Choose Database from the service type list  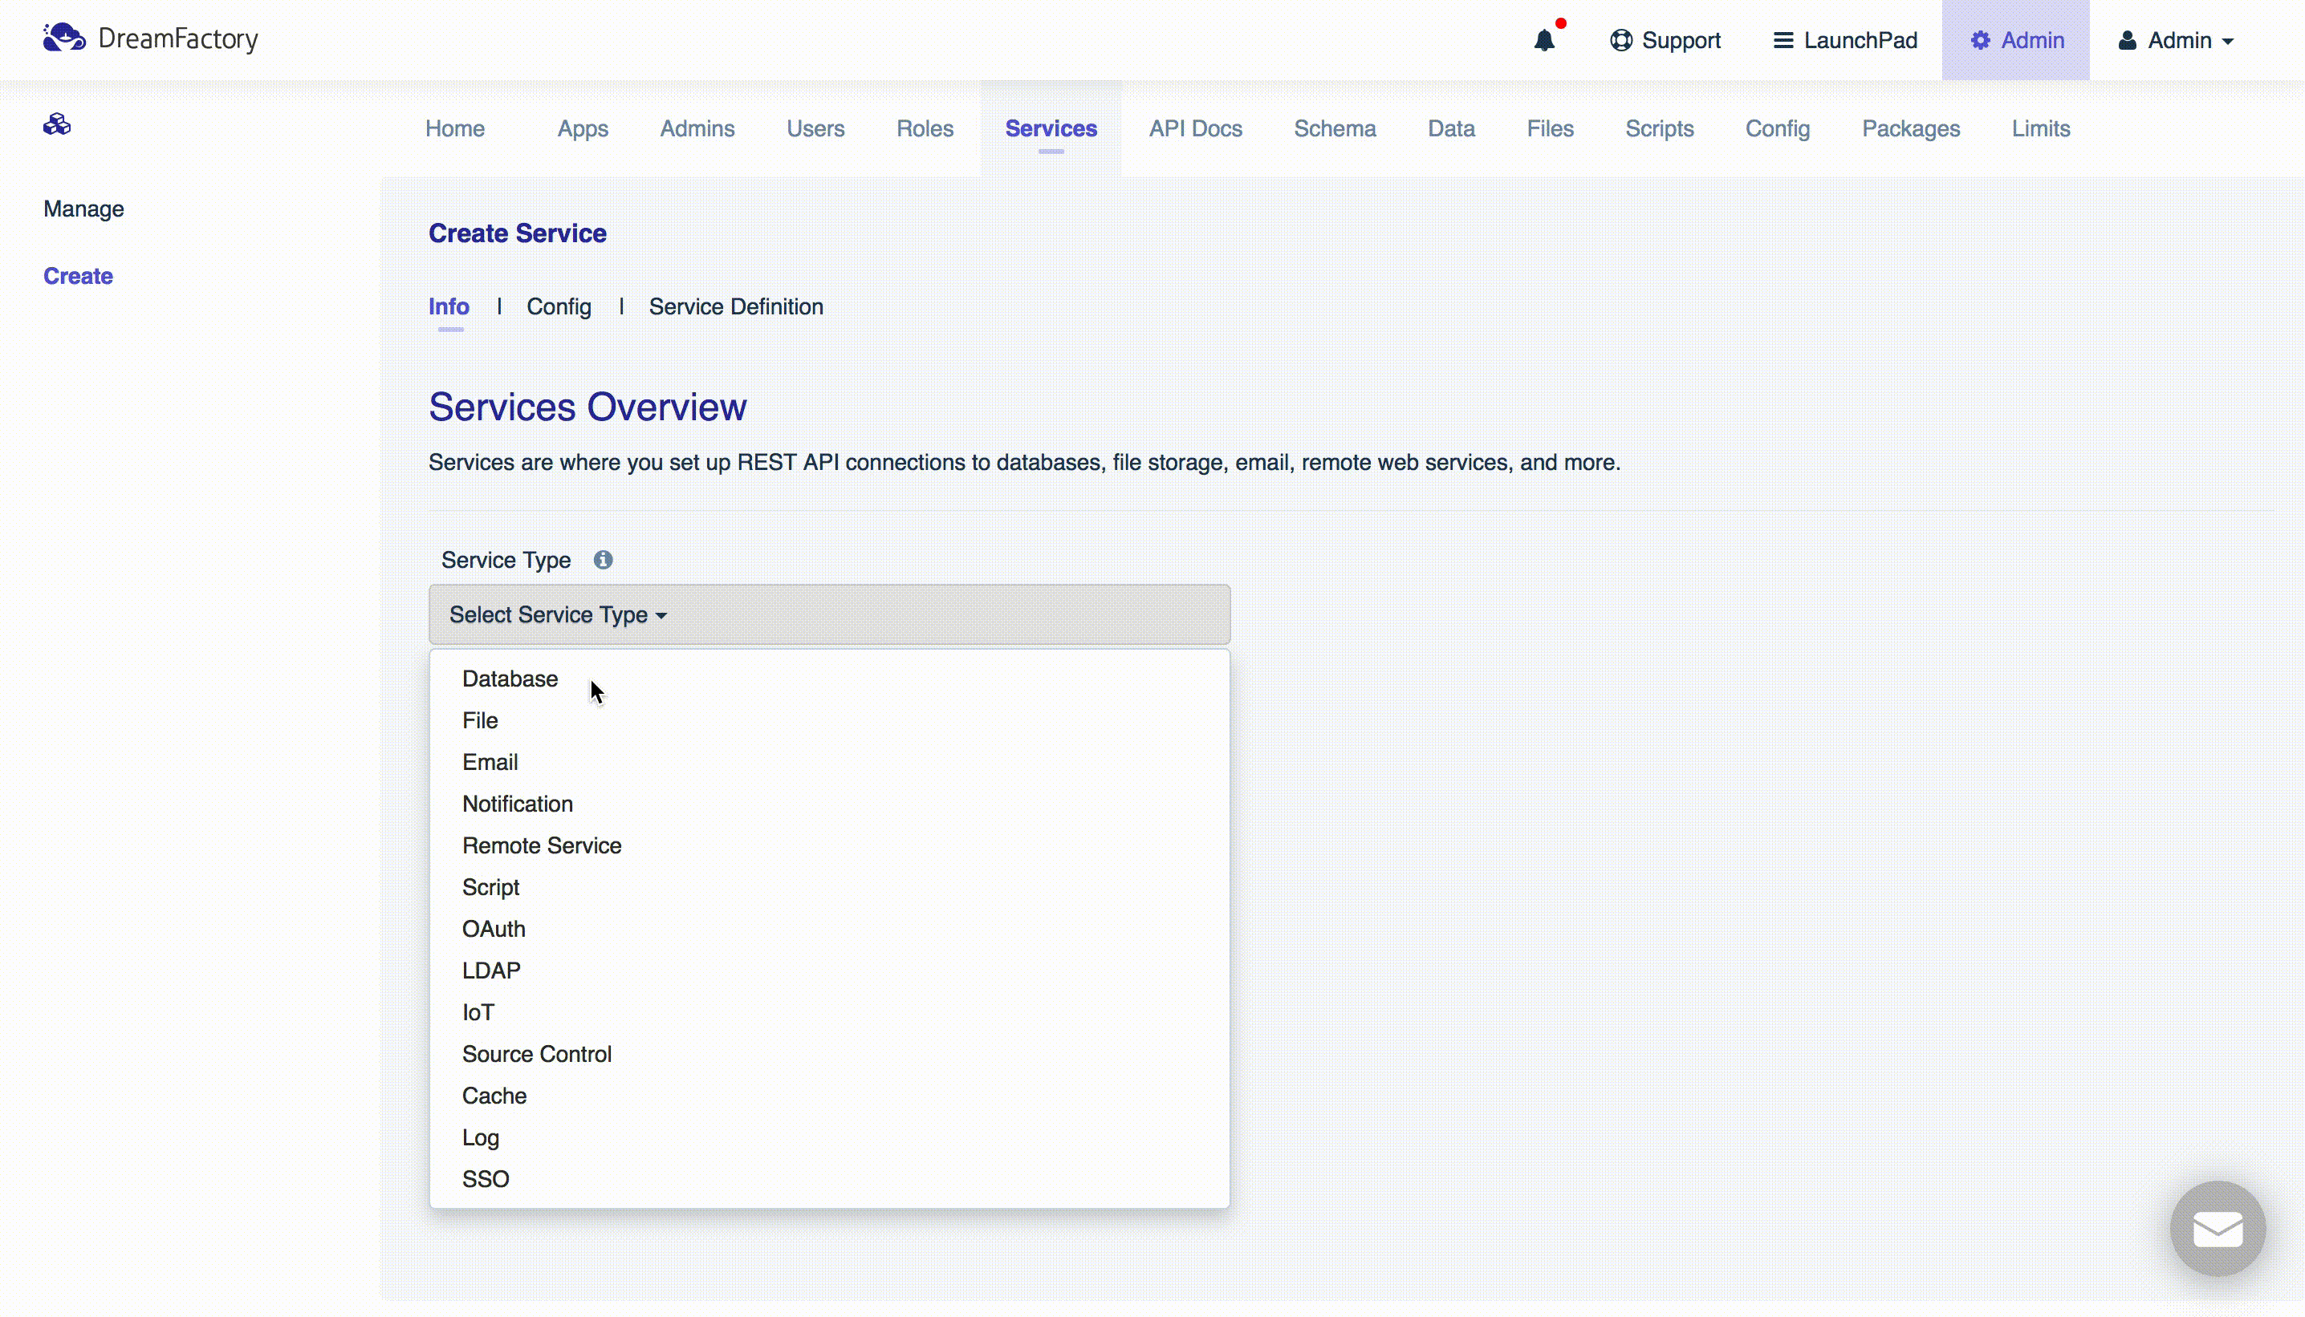(510, 679)
